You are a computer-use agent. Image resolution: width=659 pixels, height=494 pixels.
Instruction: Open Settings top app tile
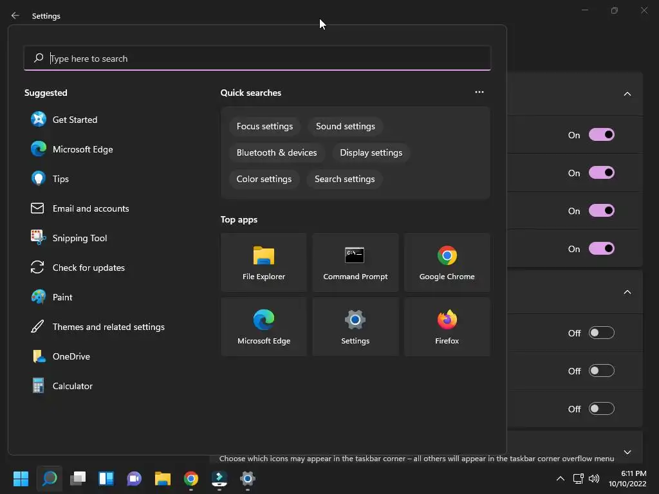pos(355,327)
